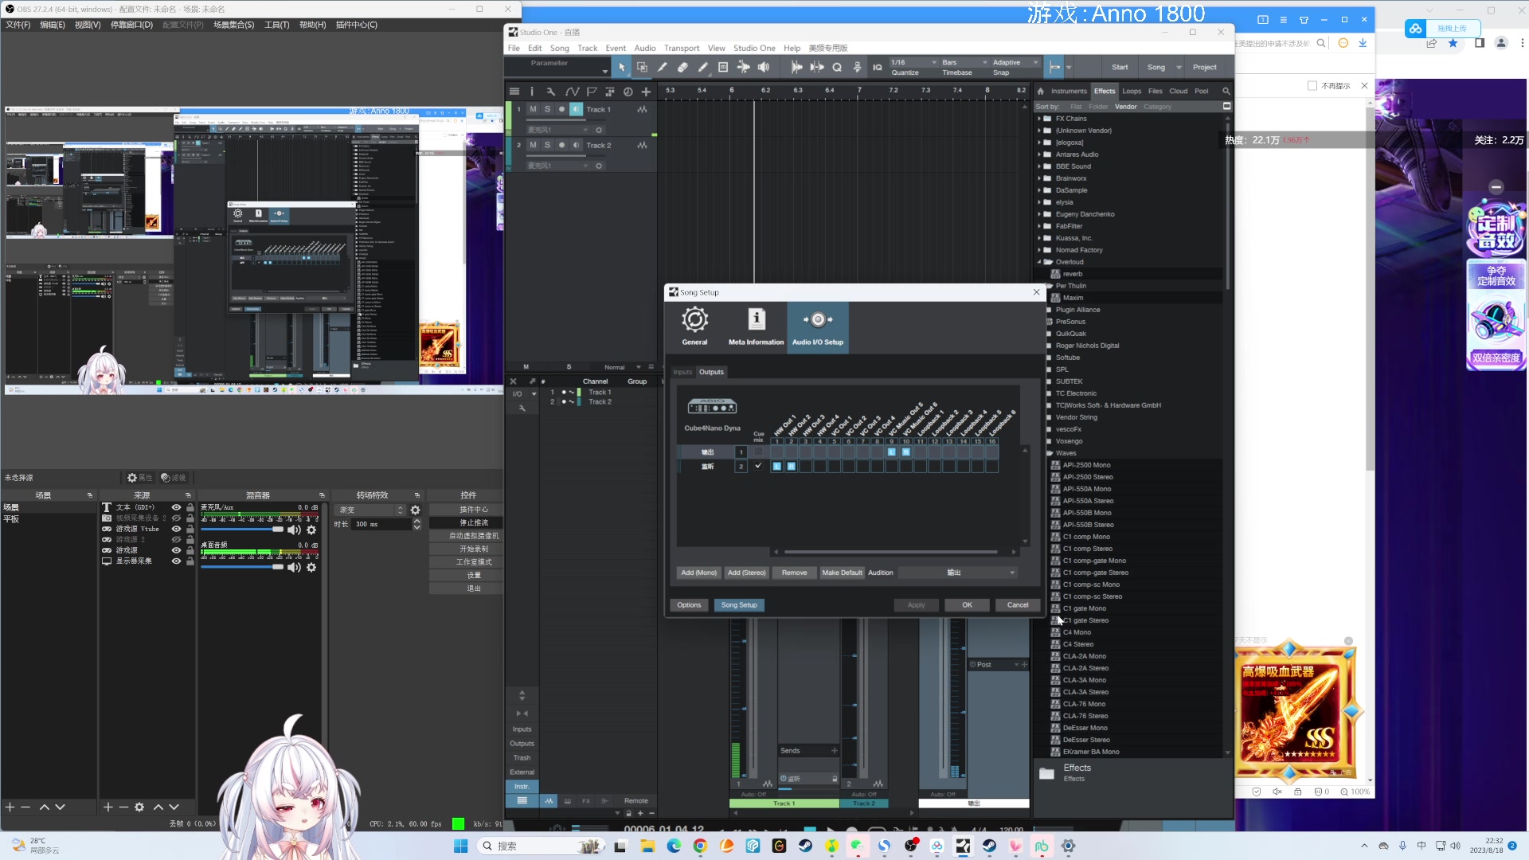Open desktop audio settings gear in OBS mixer

click(x=311, y=568)
